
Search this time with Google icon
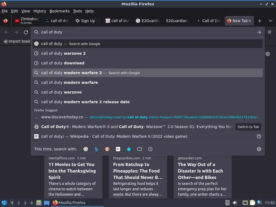86,149
